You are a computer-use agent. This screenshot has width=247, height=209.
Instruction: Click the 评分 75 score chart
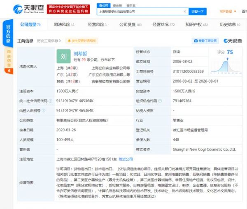click(x=225, y=62)
